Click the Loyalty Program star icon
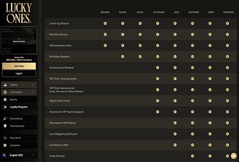Screen dimensions: 239x162 point(5,107)
